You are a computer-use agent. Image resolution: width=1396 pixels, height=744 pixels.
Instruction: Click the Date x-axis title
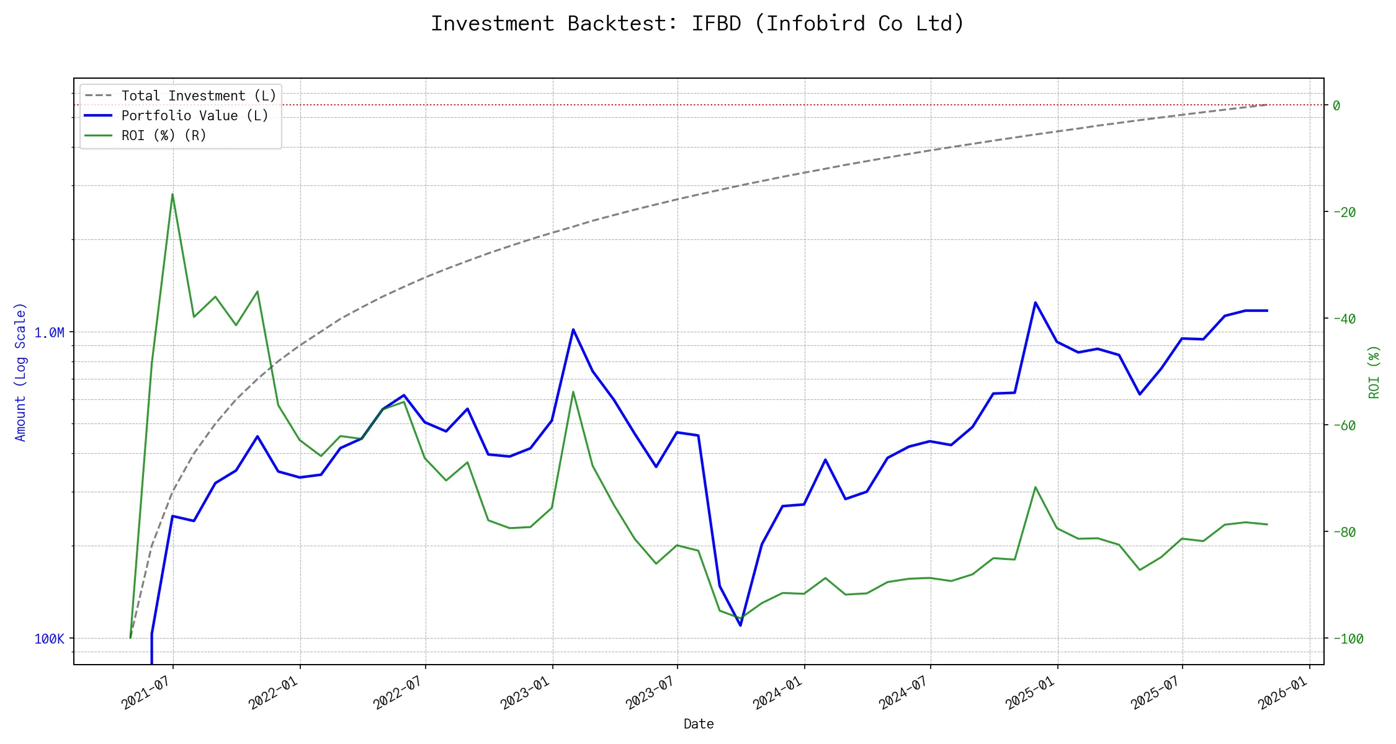coord(699,724)
